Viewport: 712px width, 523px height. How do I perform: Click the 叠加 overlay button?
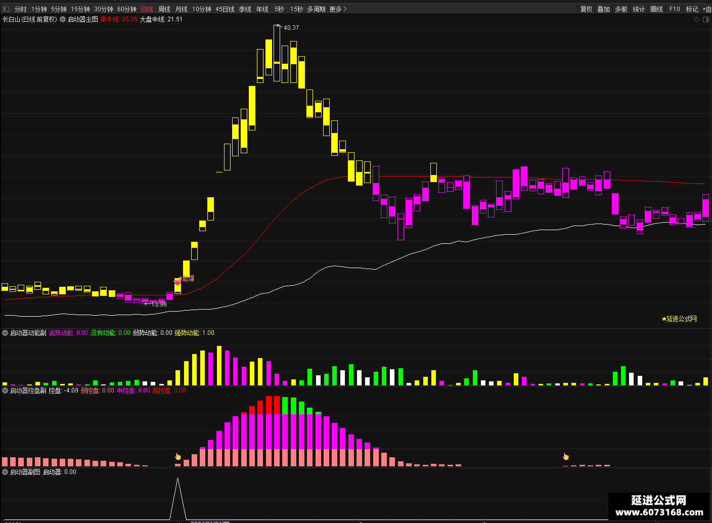tap(603, 9)
